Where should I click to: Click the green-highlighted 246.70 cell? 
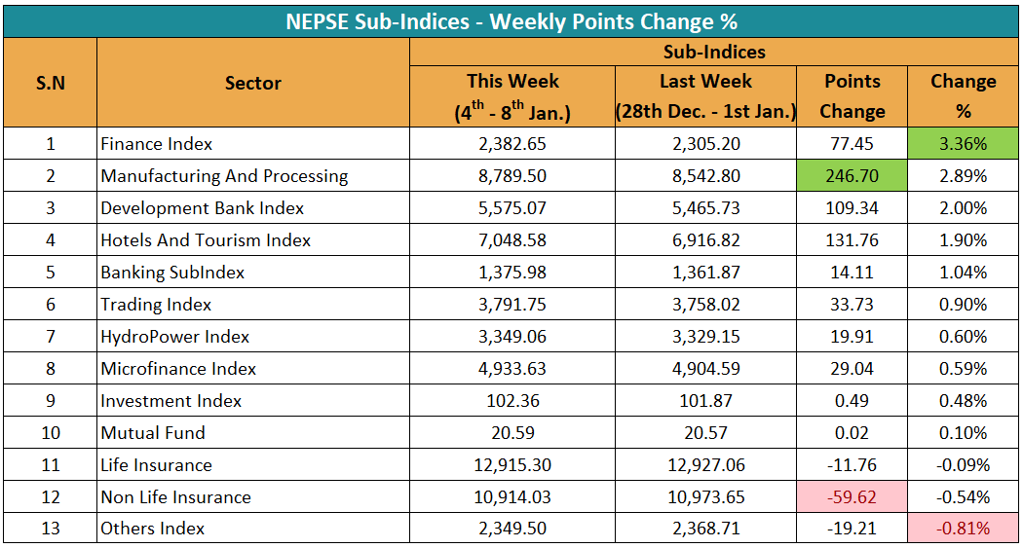pyautogui.click(x=852, y=176)
